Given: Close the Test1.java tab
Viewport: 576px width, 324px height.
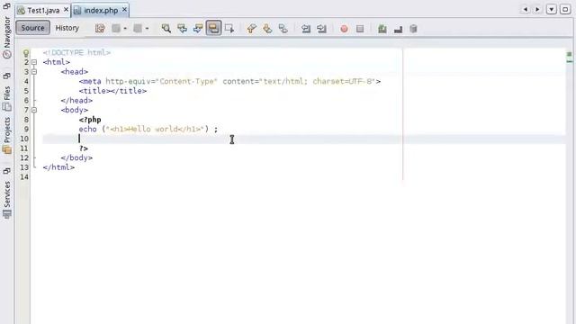Looking at the screenshot, I should [x=66, y=10].
